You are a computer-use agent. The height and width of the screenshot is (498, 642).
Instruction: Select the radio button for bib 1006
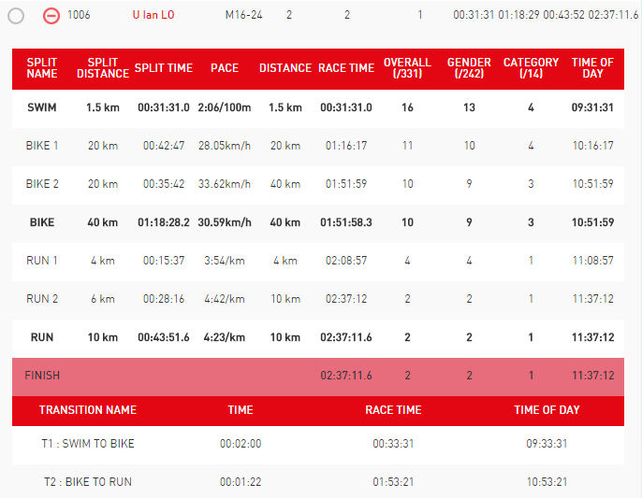[x=16, y=16]
